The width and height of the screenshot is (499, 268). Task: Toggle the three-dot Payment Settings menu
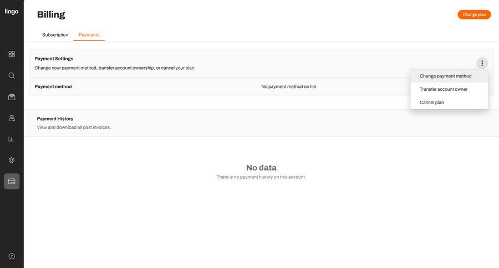[x=482, y=63]
